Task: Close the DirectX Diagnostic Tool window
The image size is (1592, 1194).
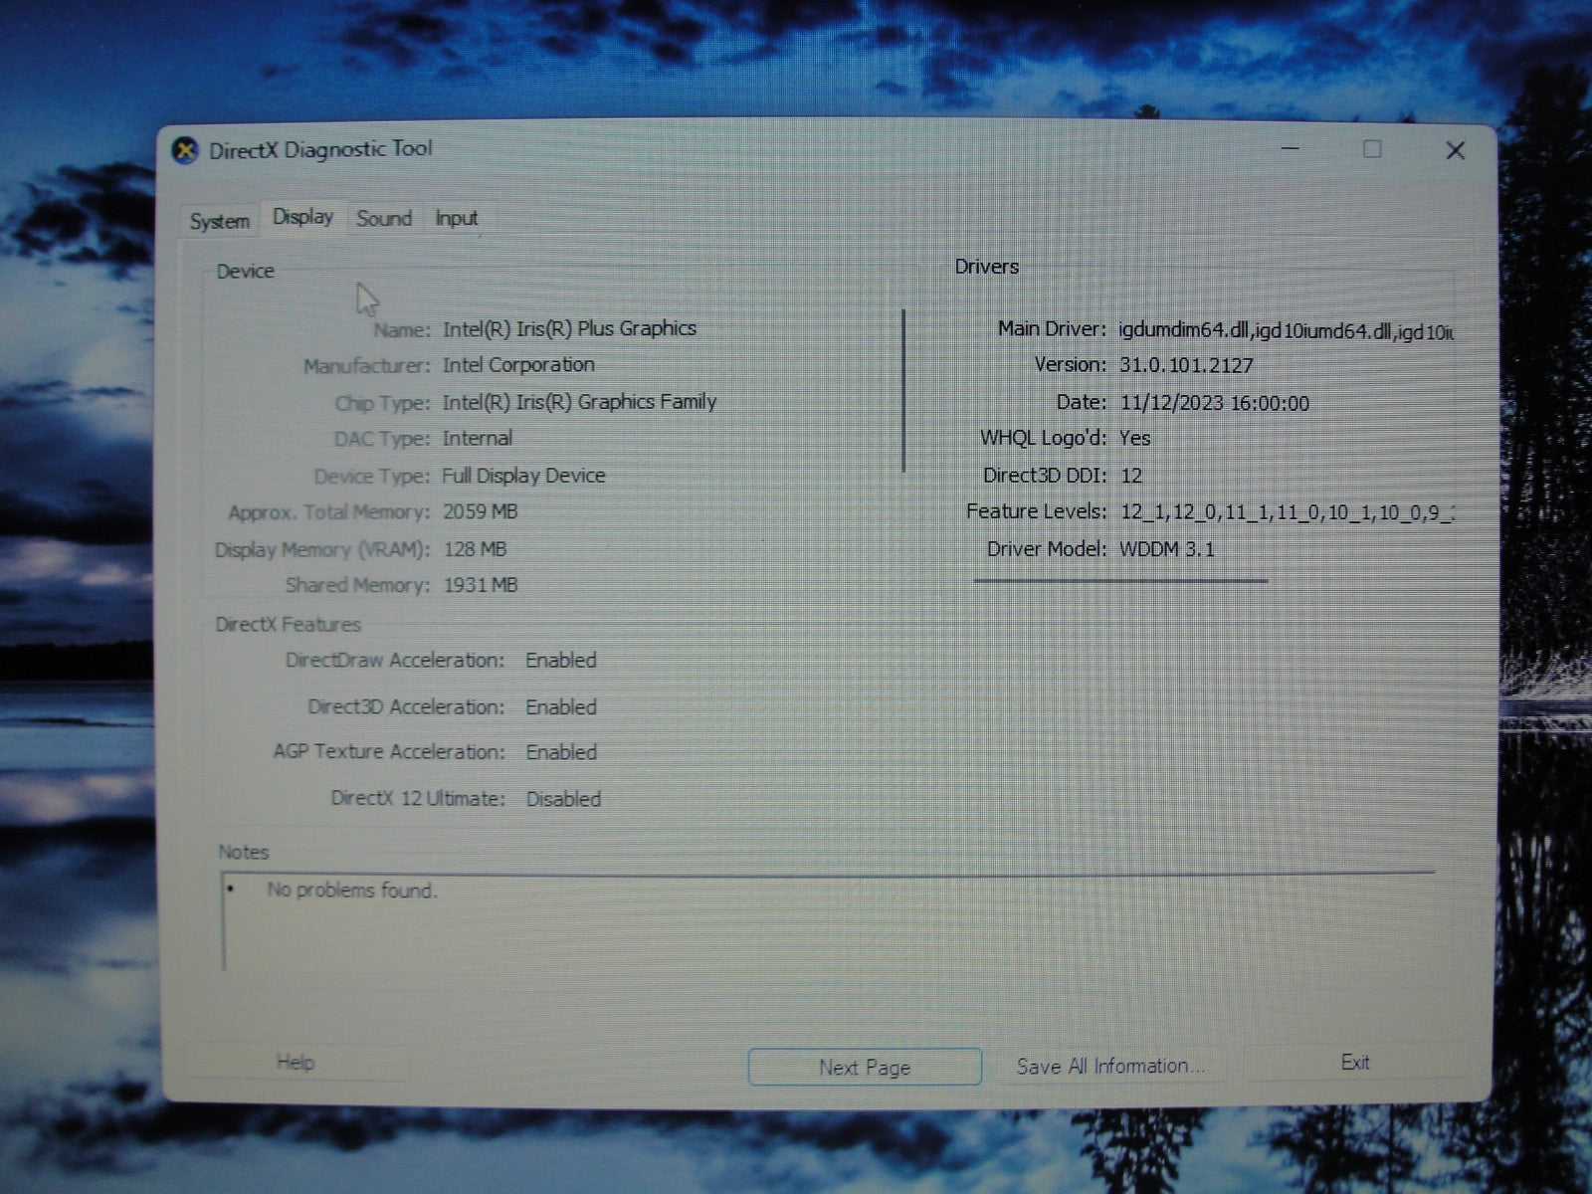Action: [x=1455, y=150]
